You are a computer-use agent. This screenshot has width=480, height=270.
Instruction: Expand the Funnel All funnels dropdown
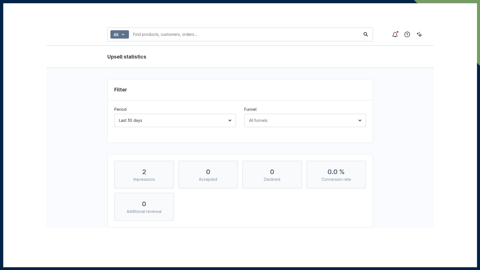305,120
